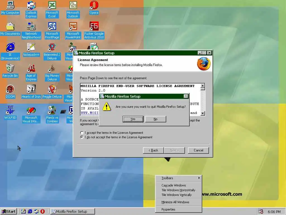286x215 pixels.
Task: Choose Cascade Windows menu entry
Action: (178, 185)
